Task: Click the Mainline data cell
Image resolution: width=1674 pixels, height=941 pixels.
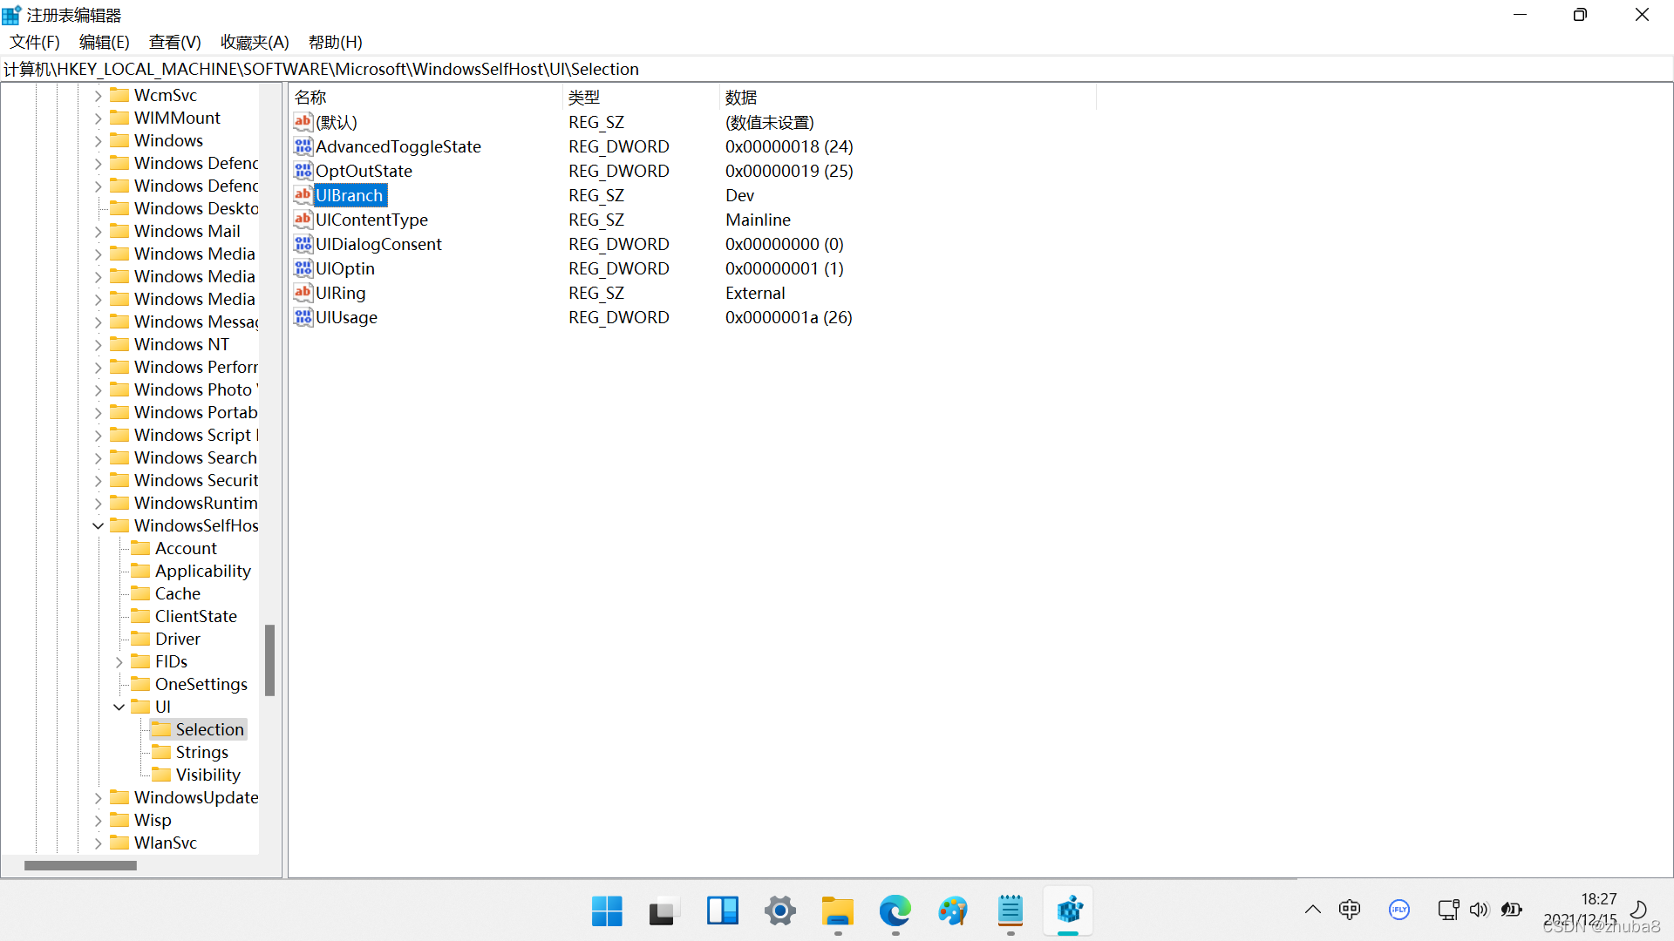Action: pos(758,220)
